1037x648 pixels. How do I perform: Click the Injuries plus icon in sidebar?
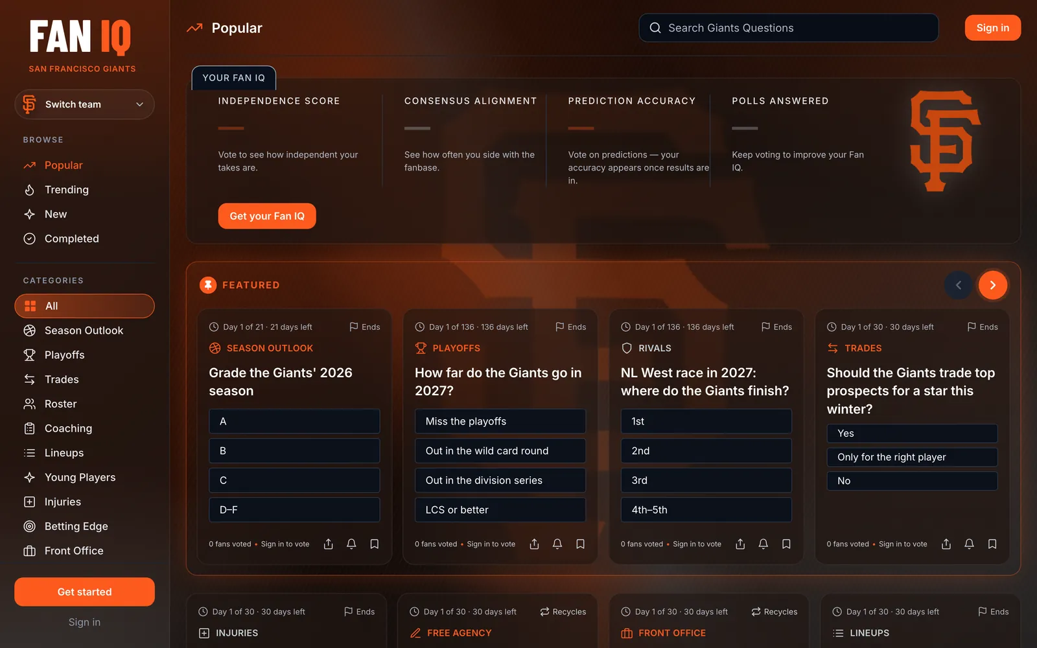click(29, 502)
